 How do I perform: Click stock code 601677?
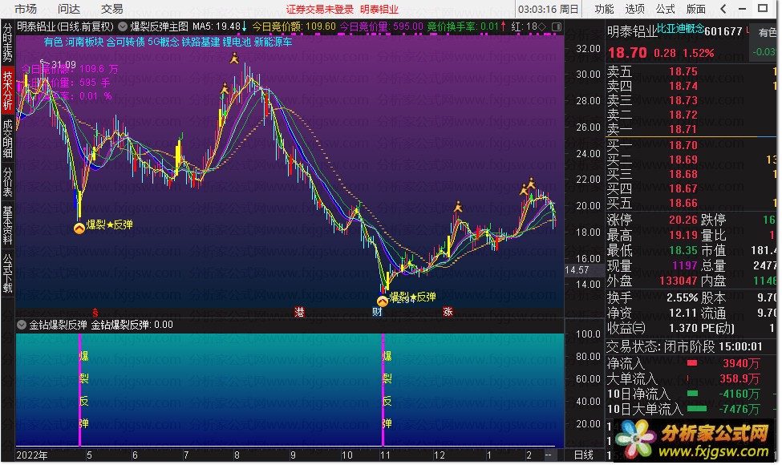pyautogui.click(x=723, y=31)
